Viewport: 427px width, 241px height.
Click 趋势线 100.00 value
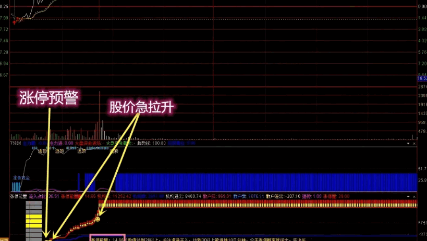(151, 143)
